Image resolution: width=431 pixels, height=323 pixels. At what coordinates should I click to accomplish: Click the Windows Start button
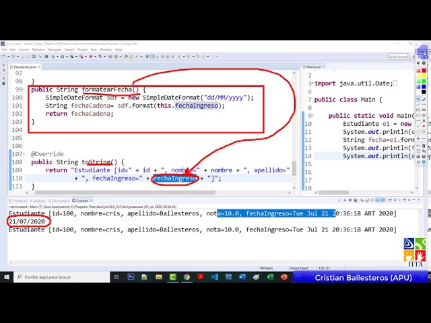(x=7, y=277)
